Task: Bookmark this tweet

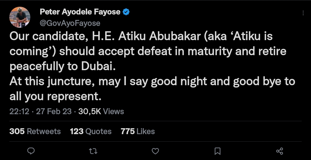Action: pyautogui.click(x=218, y=151)
